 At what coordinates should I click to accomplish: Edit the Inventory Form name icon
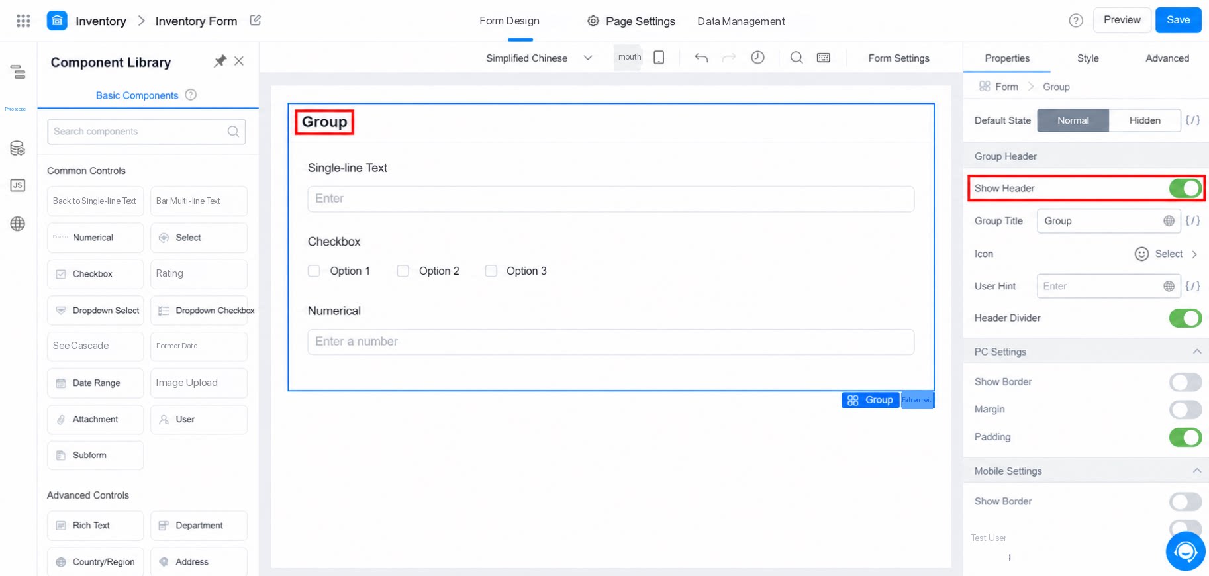pos(256,21)
